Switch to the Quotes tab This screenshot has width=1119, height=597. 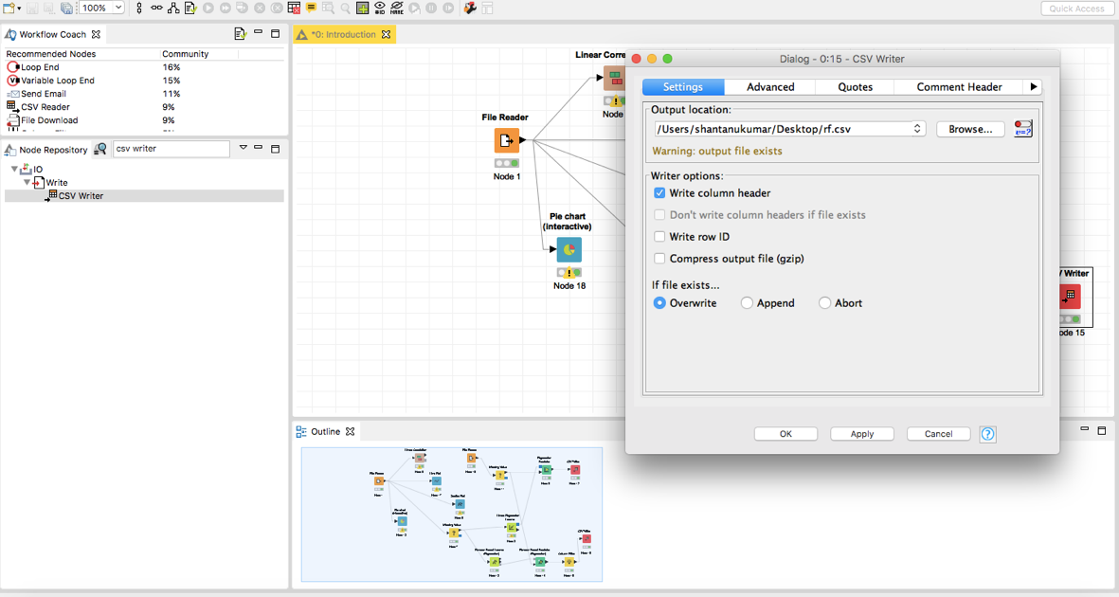click(x=854, y=86)
